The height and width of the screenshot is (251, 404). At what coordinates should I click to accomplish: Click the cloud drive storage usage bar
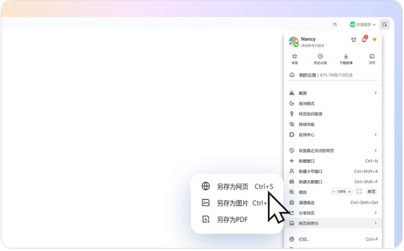coord(333,81)
